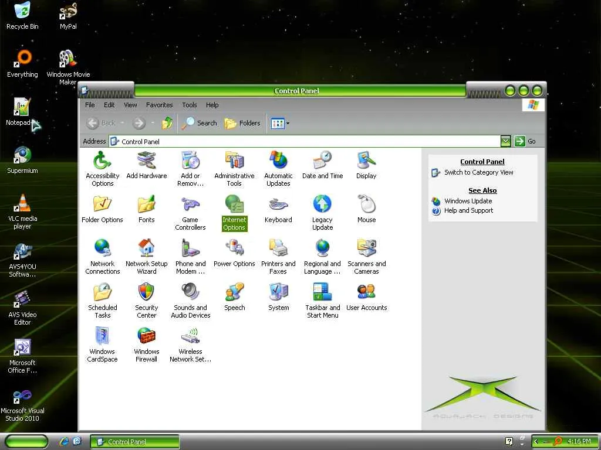Open Accessibility Options applet

pos(102,168)
